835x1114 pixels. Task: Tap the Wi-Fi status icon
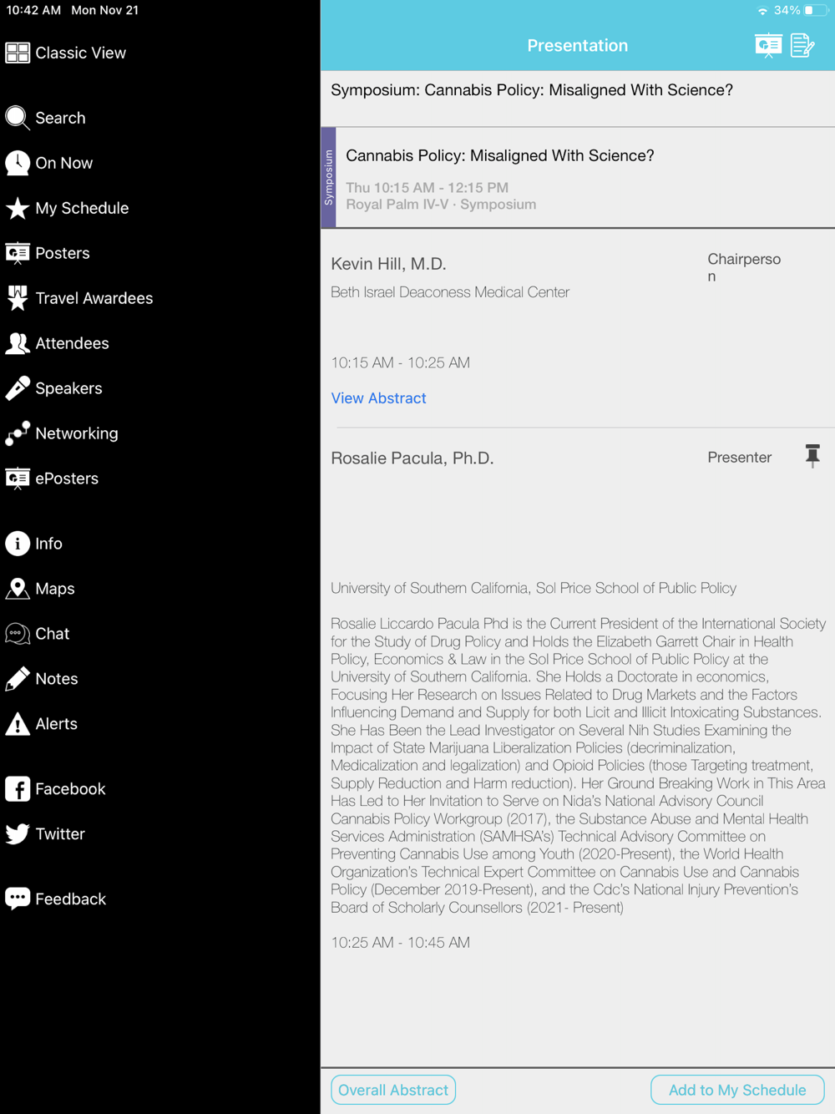[762, 11]
